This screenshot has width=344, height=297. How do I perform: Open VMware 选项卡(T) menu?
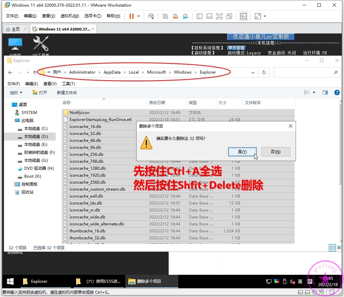(92, 16)
